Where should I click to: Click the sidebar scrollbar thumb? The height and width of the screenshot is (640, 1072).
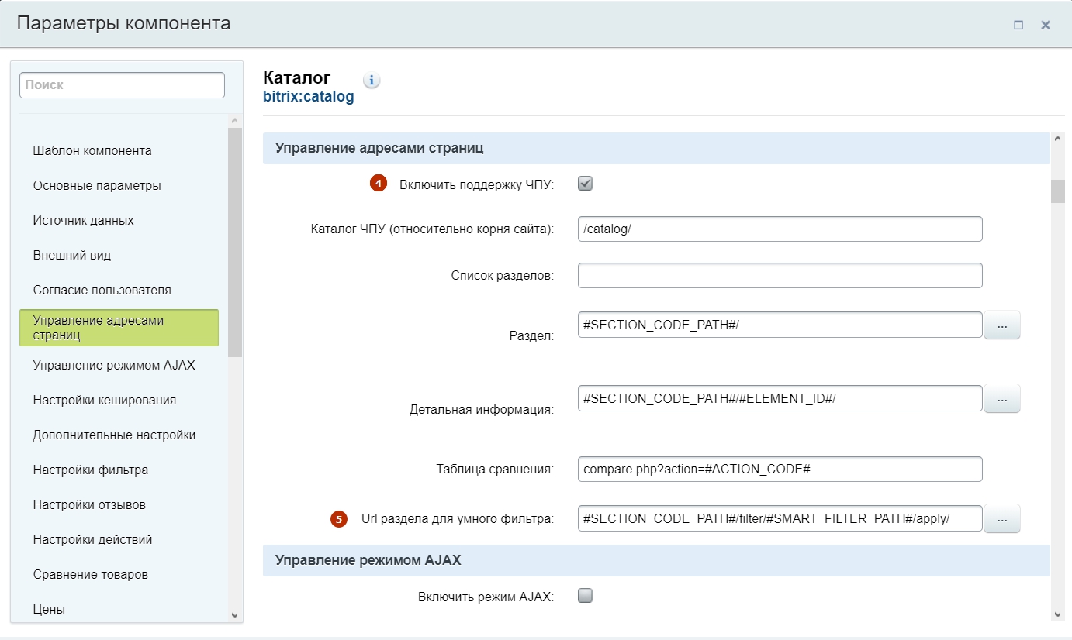point(235,242)
